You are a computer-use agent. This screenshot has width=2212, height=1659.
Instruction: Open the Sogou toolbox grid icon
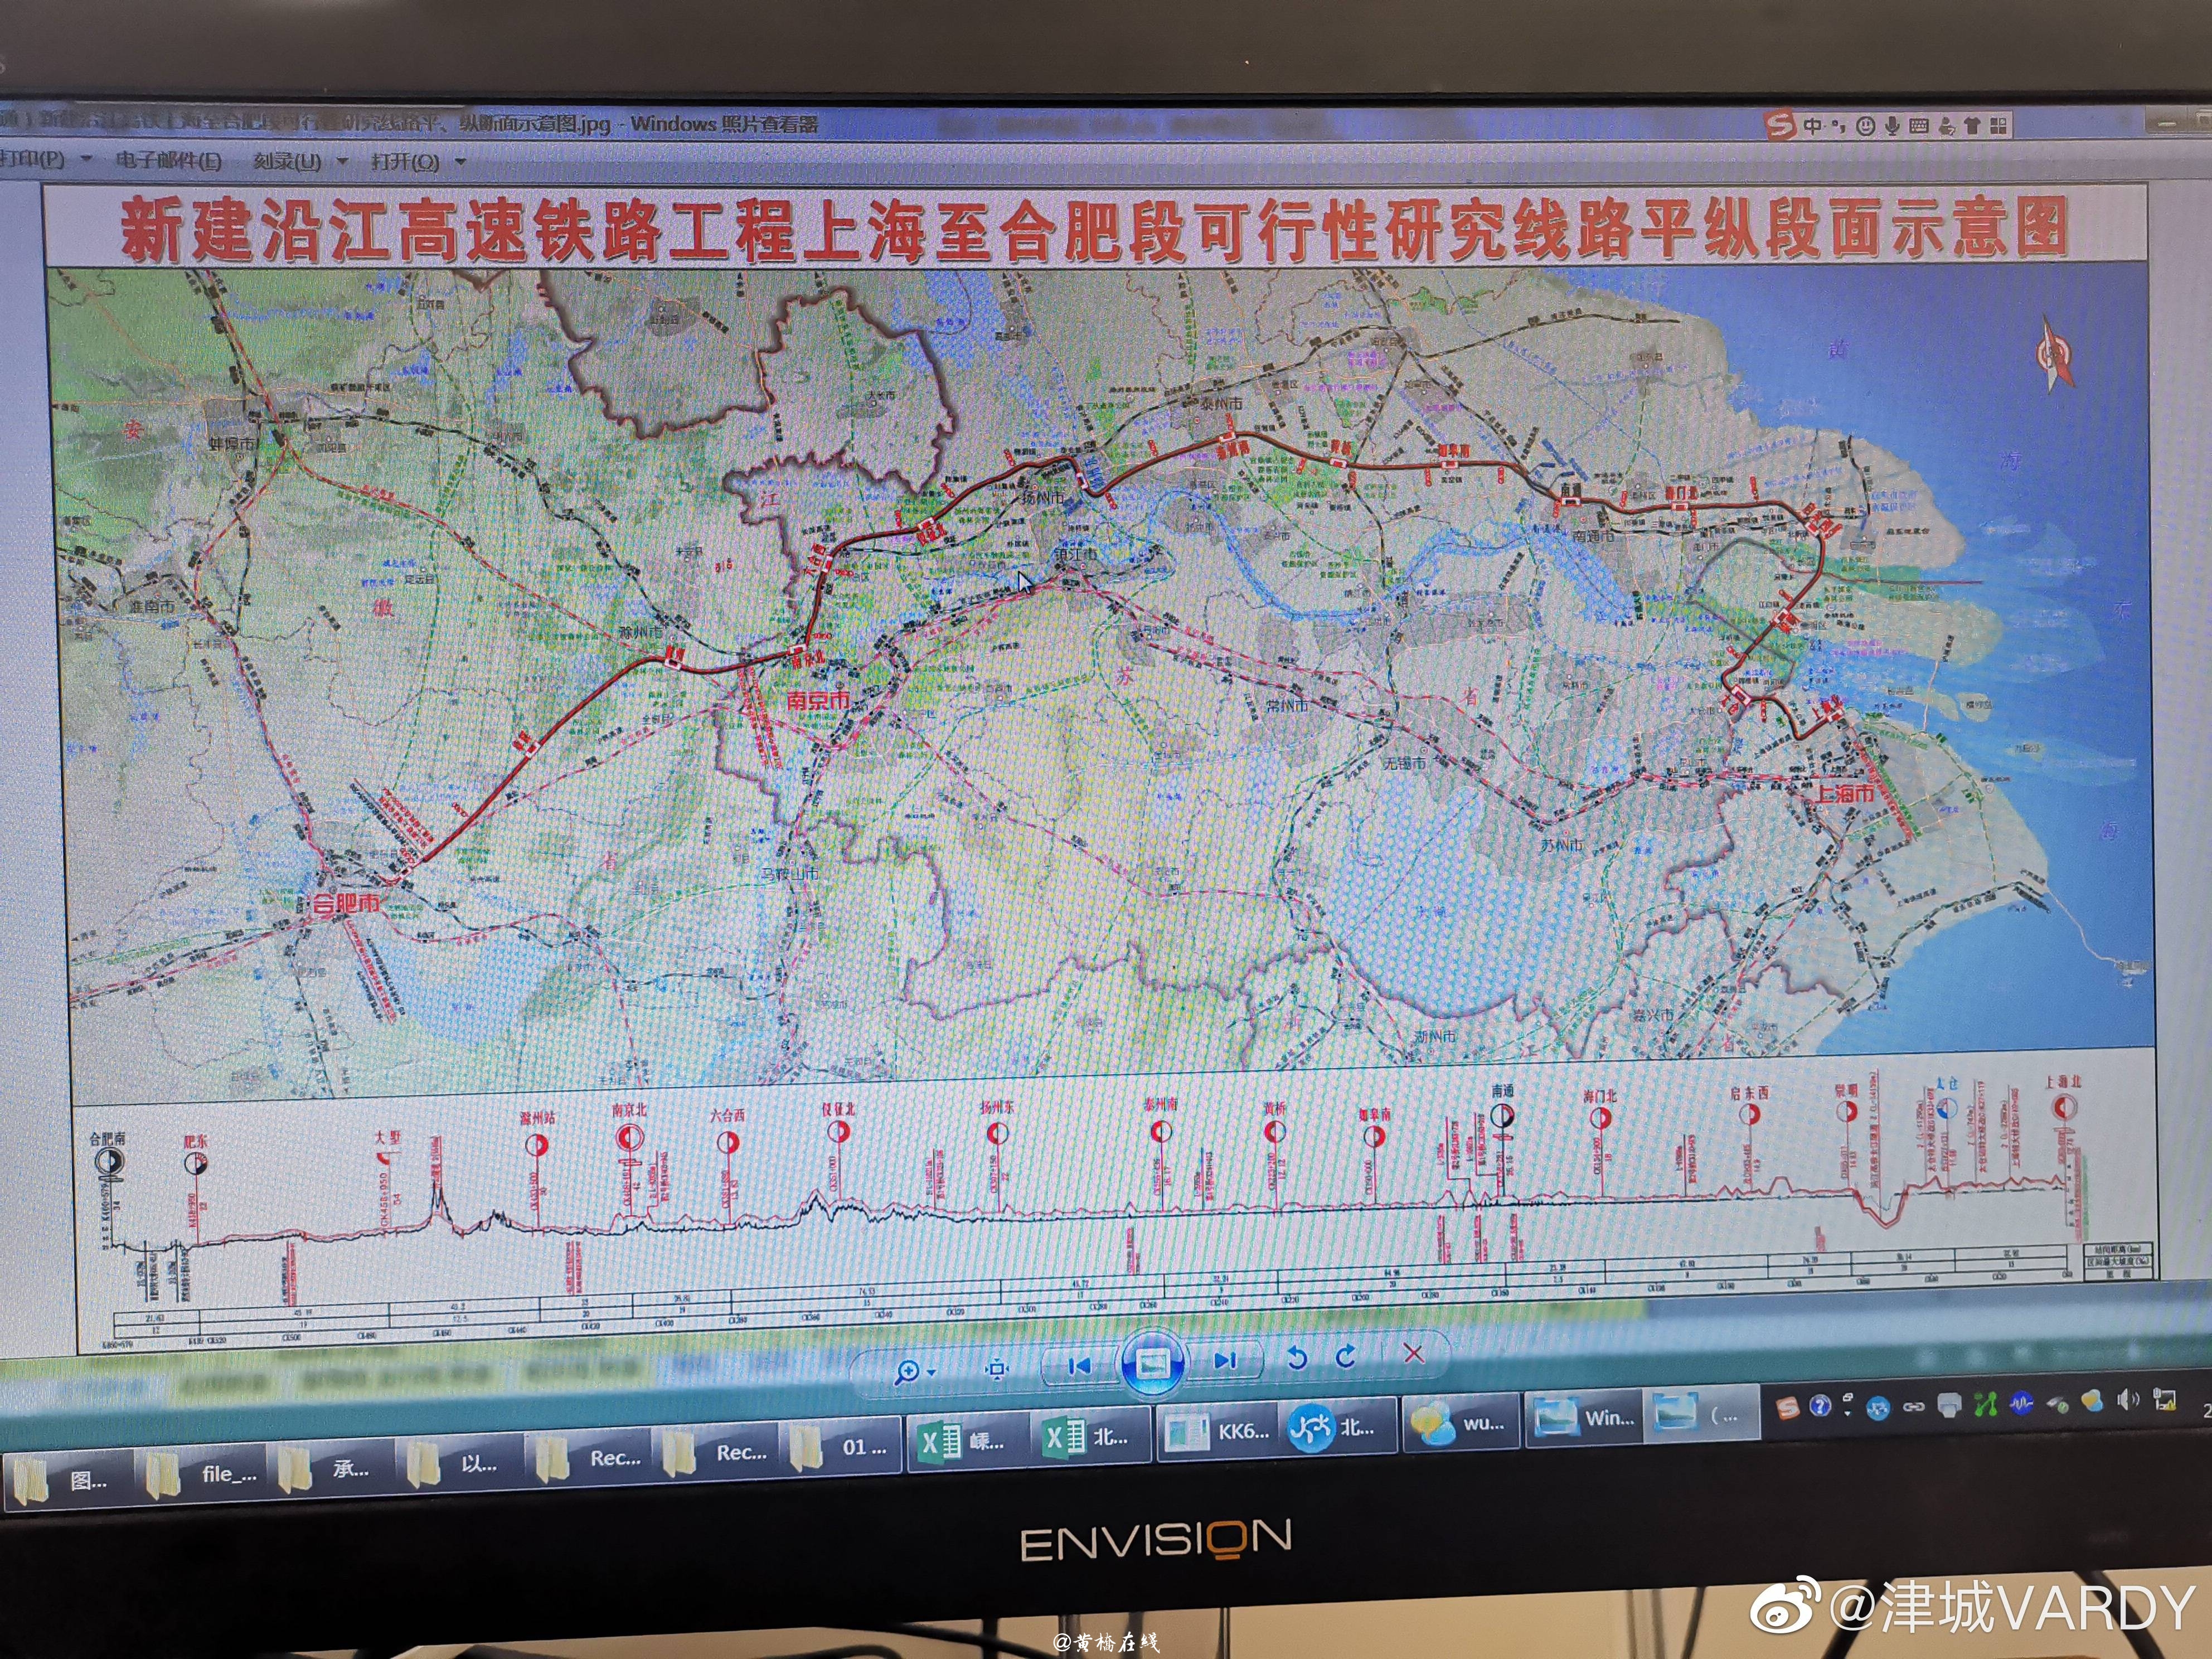click(x=1998, y=125)
